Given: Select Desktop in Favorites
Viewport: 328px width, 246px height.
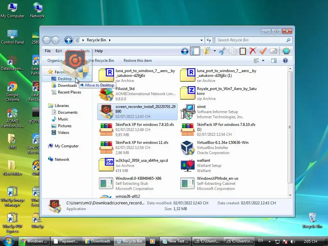Looking at the screenshot, I should tap(65, 79).
